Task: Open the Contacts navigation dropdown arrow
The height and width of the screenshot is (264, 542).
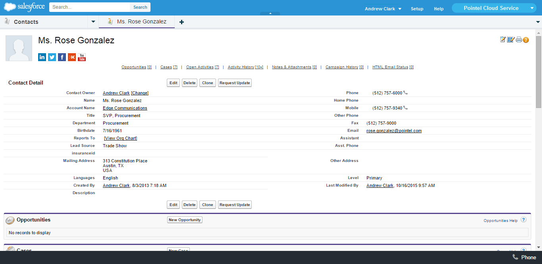Action: [93, 22]
